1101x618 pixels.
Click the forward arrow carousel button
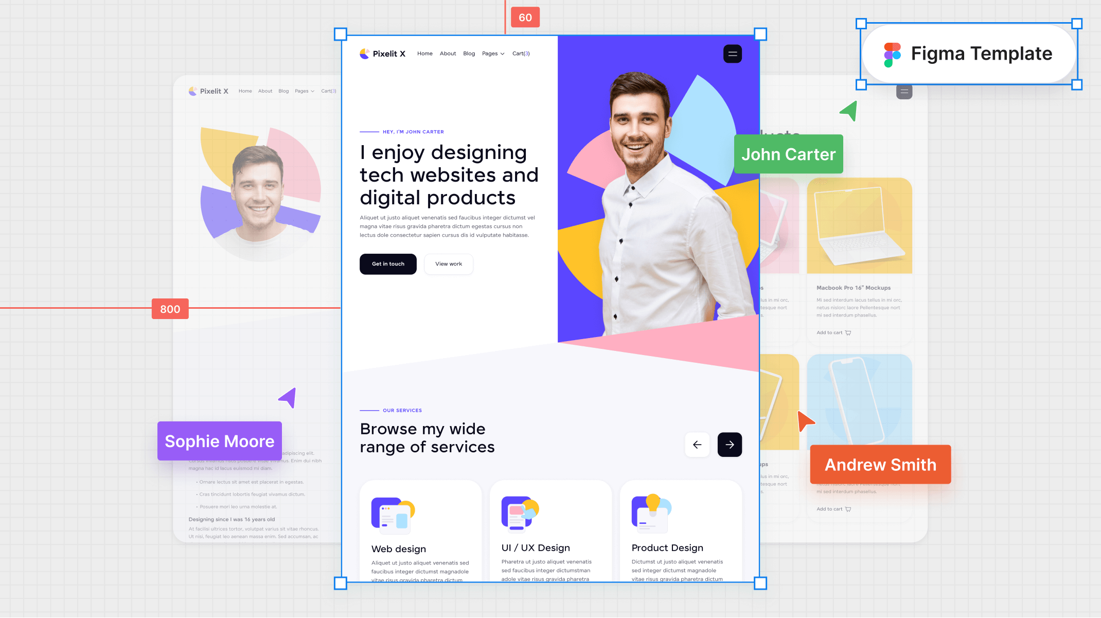point(729,444)
